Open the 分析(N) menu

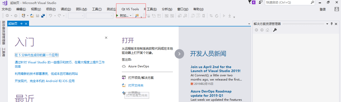click(x=167, y=9)
